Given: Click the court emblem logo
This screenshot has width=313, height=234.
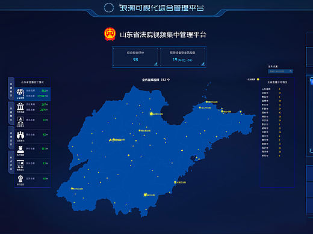Looking at the screenshot, I should coord(110,34).
